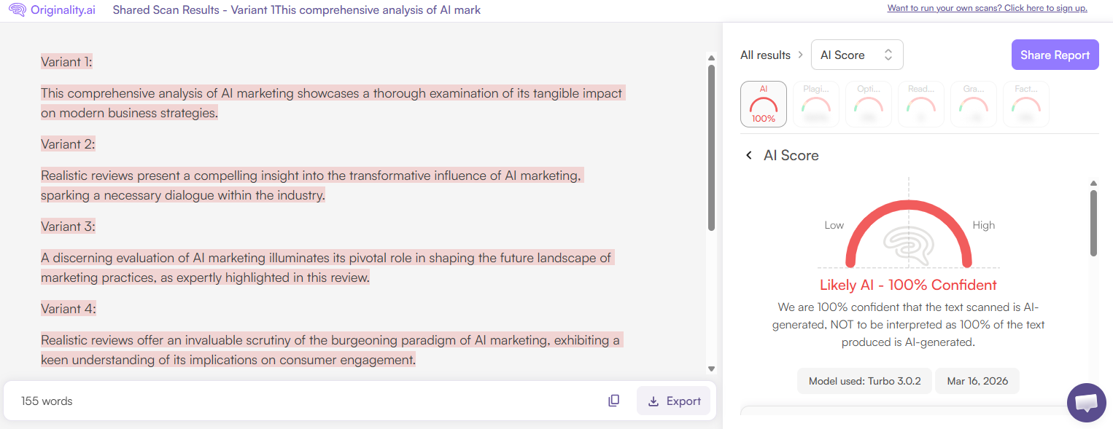The image size is (1113, 429).
Task: Open the Optimizer score gauge tile
Action: pos(868,103)
